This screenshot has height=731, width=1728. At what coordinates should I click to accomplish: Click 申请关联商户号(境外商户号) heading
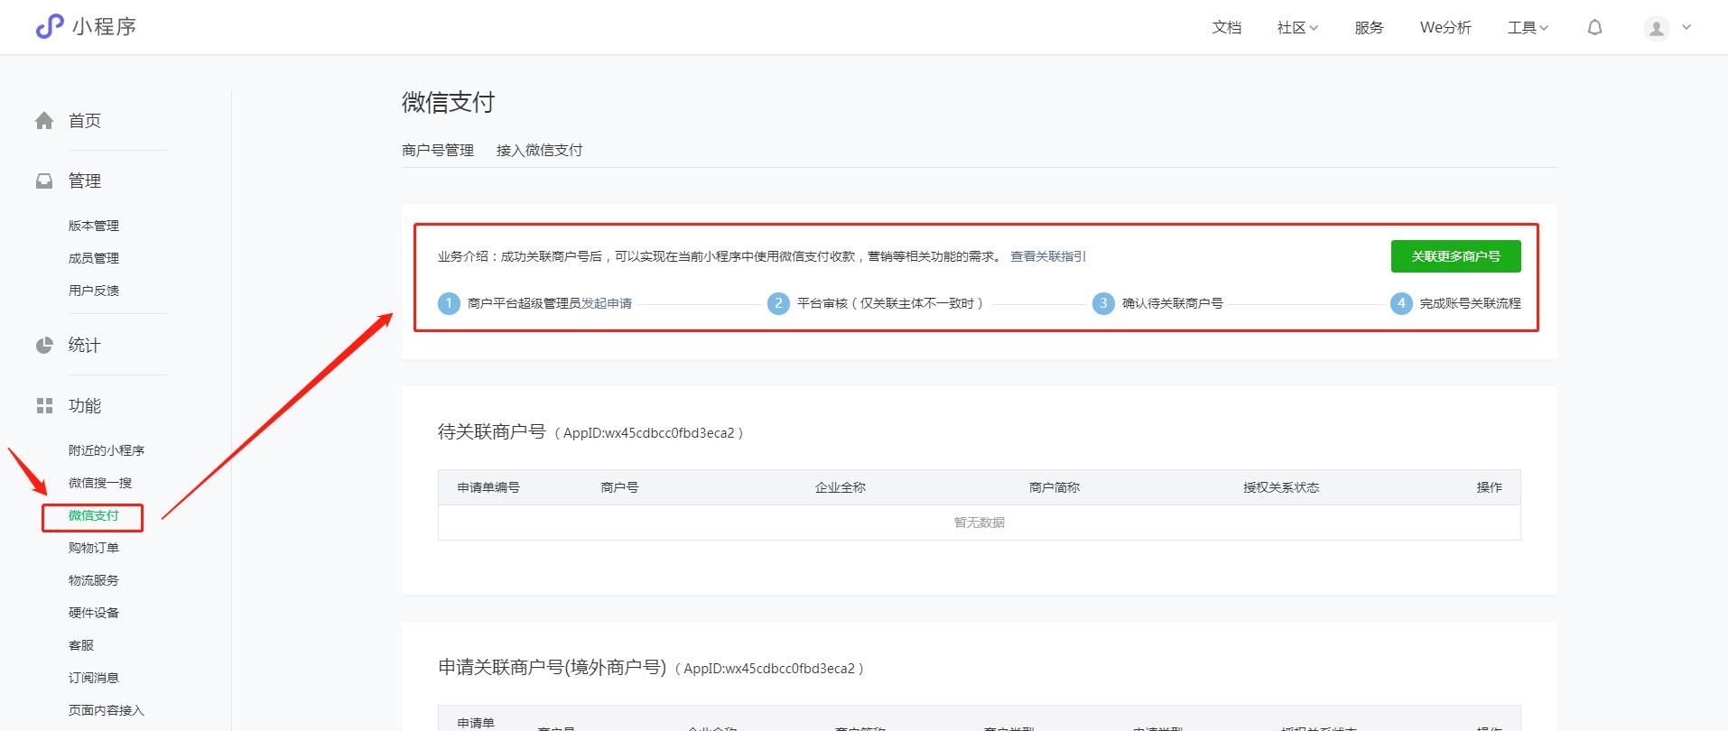(553, 667)
